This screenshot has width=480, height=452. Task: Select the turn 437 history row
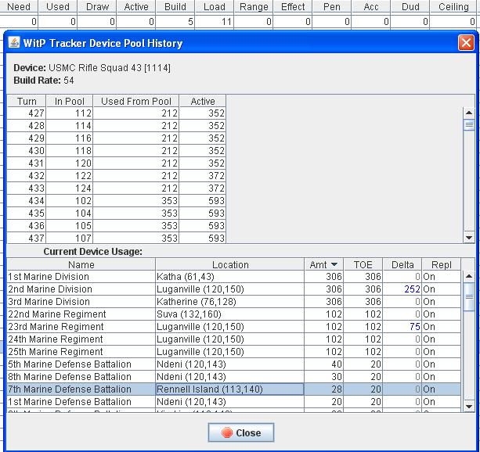(117, 238)
